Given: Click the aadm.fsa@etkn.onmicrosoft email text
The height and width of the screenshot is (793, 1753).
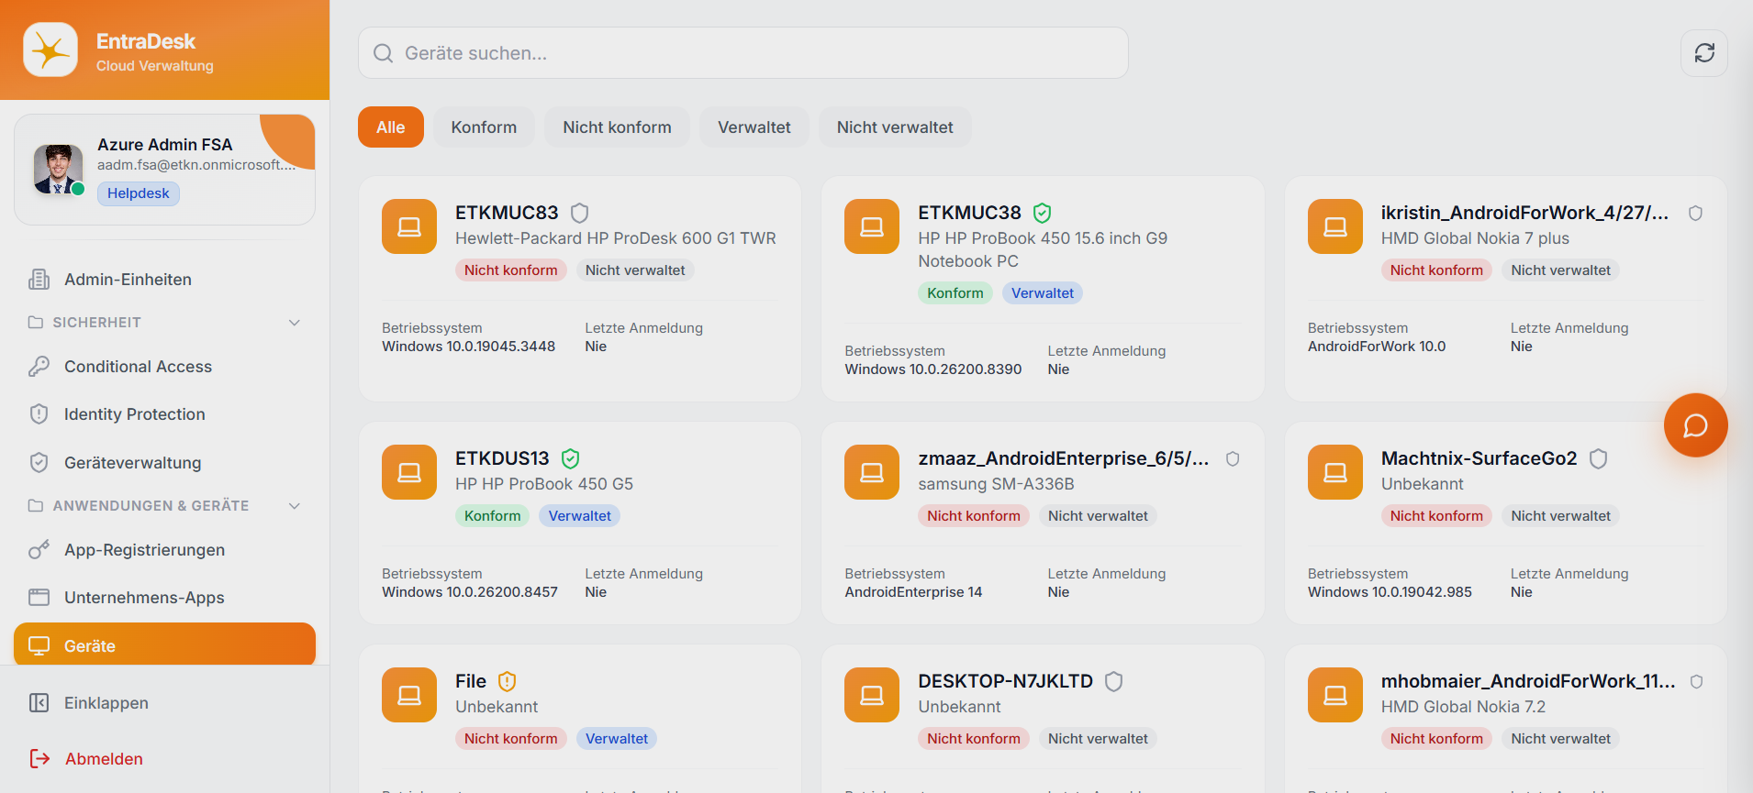Looking at the screenshot, I should (196, 165).
